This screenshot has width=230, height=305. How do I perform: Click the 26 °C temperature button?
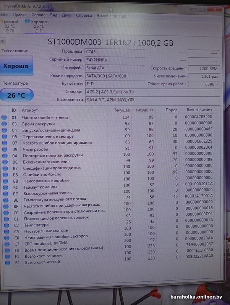click(16, 95)
